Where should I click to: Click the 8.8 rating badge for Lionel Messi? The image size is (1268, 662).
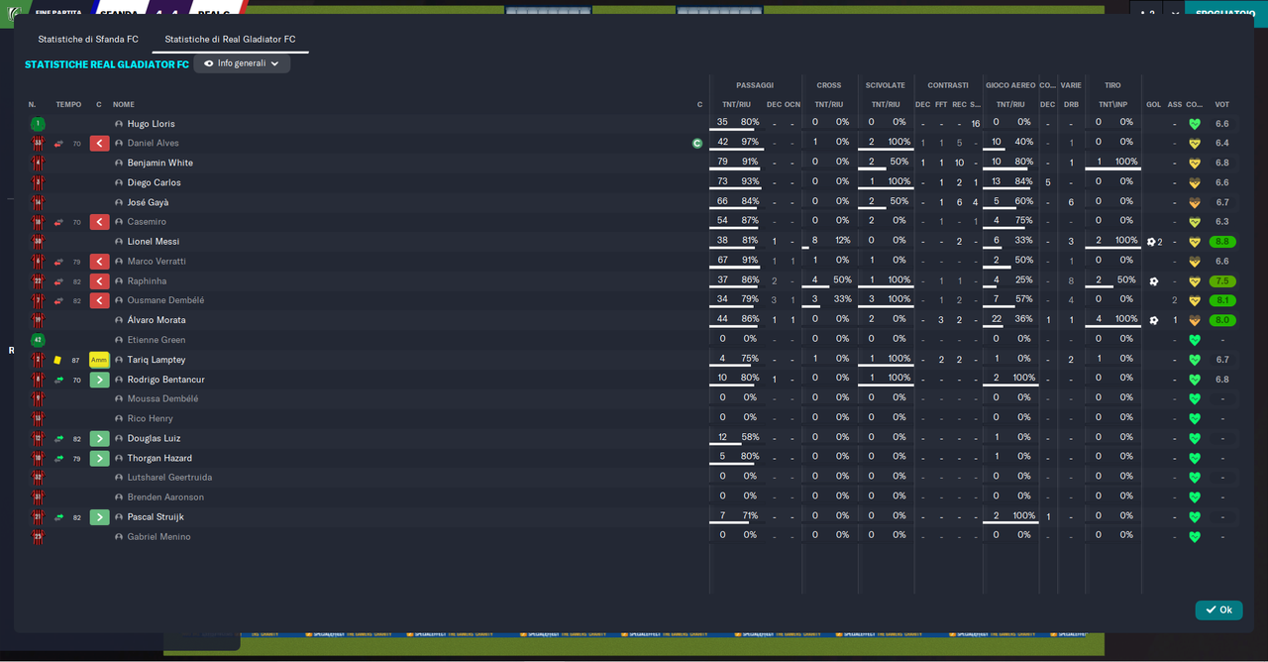click(1222, 242)
